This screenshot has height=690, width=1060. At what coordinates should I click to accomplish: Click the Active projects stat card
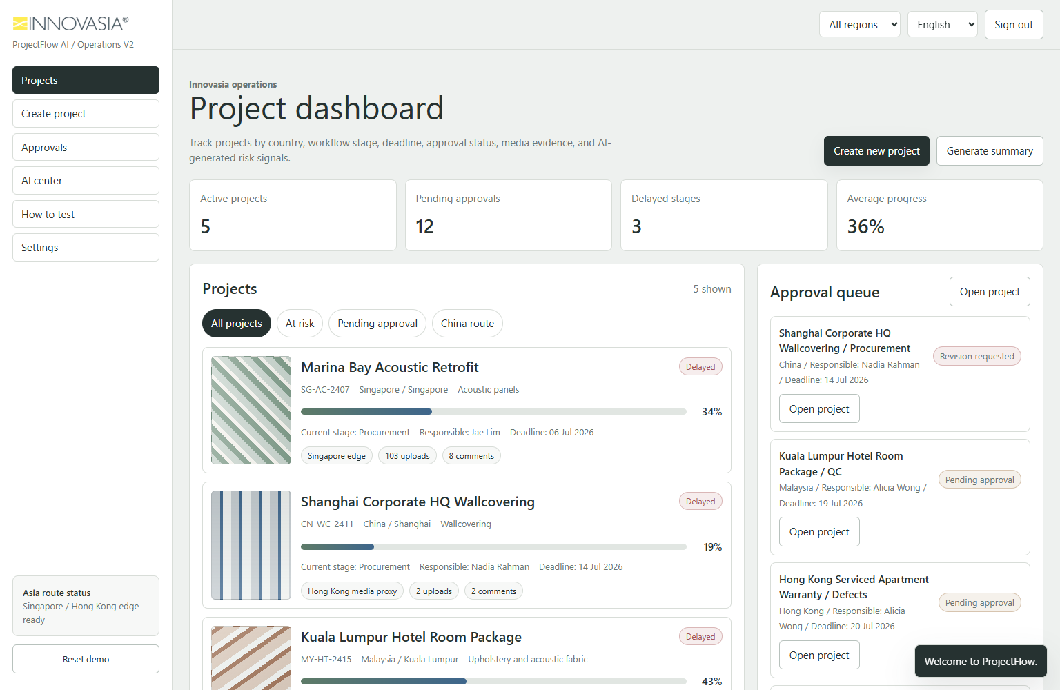click(x=293, y=215)
